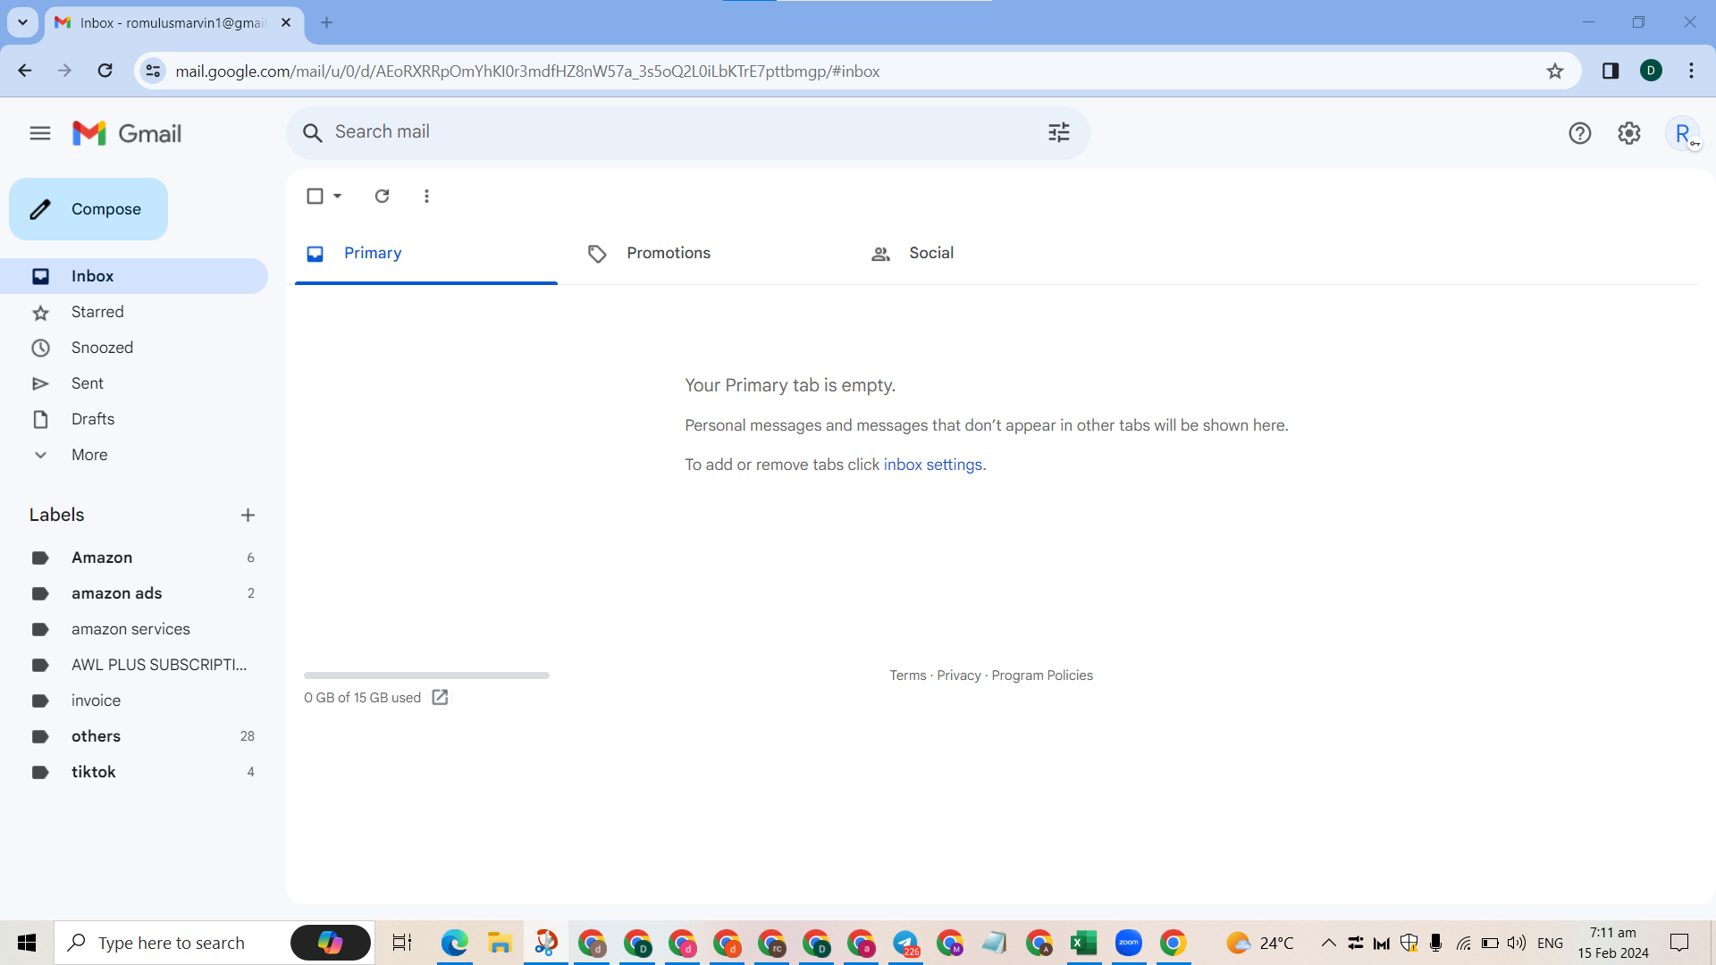
Task: Open the Copilot button on the taskbar
Action: pos(331,943)
